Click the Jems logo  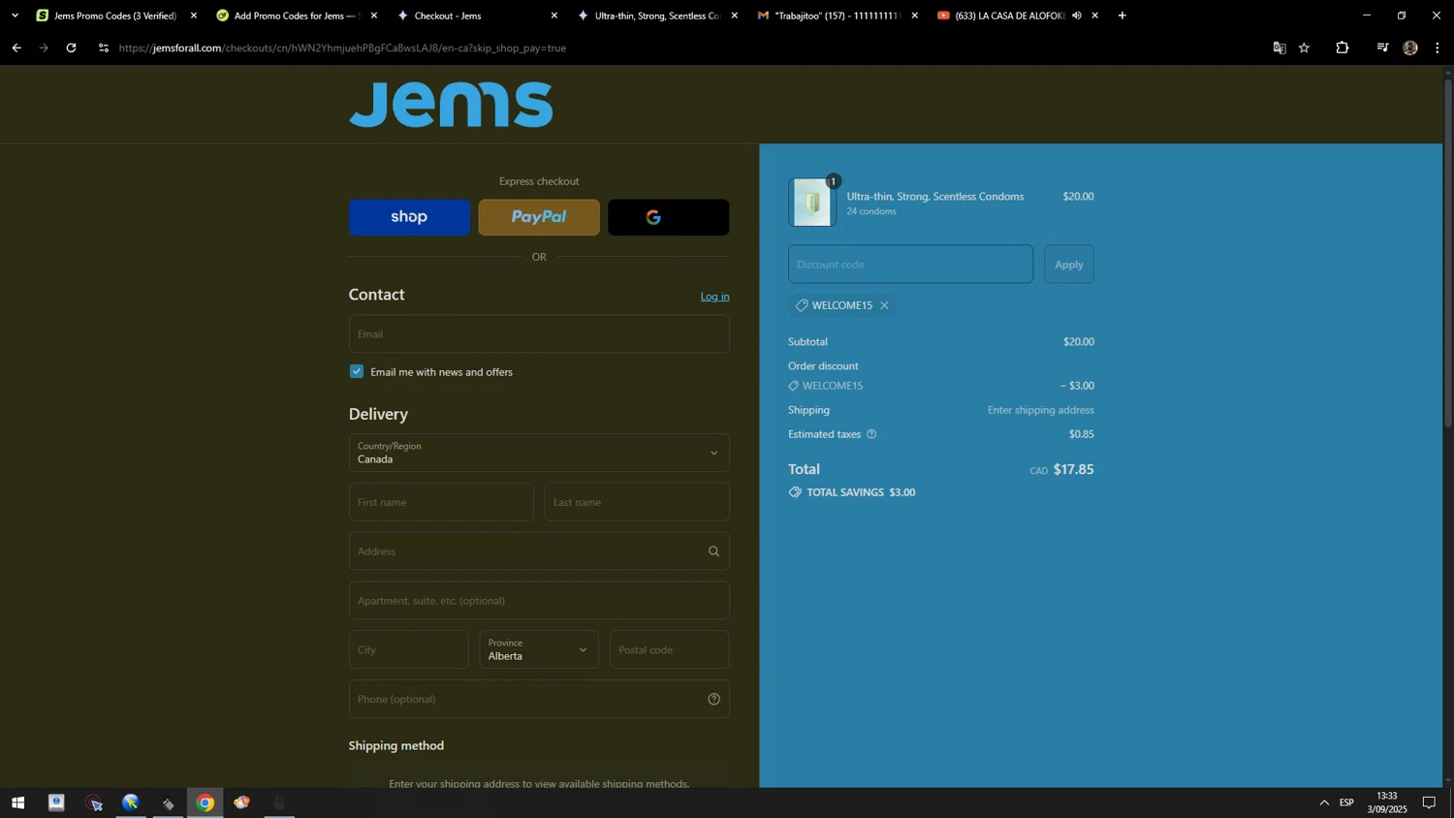click(x=452, y=104)
